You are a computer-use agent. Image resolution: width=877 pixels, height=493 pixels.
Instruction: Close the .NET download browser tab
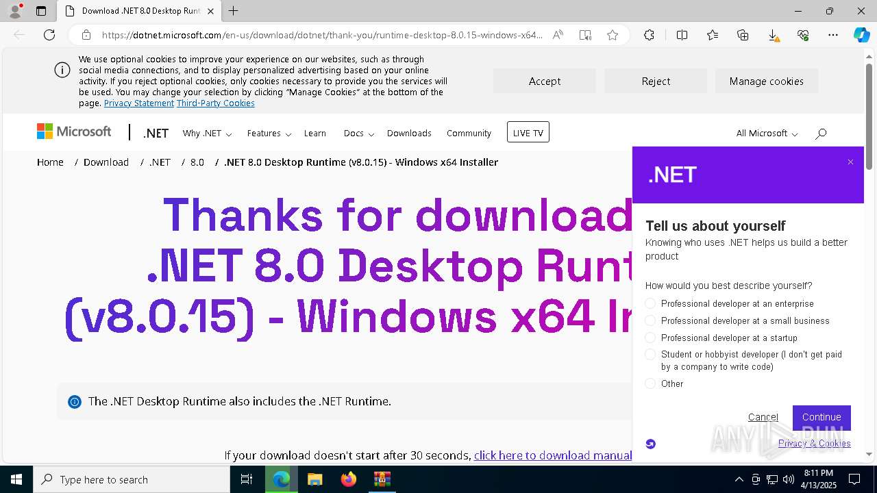(210, 11)
